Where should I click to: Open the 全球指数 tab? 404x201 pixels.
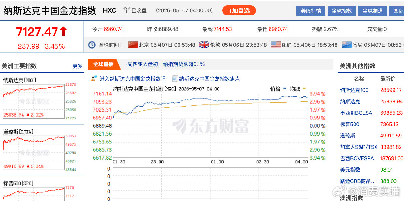342,11
